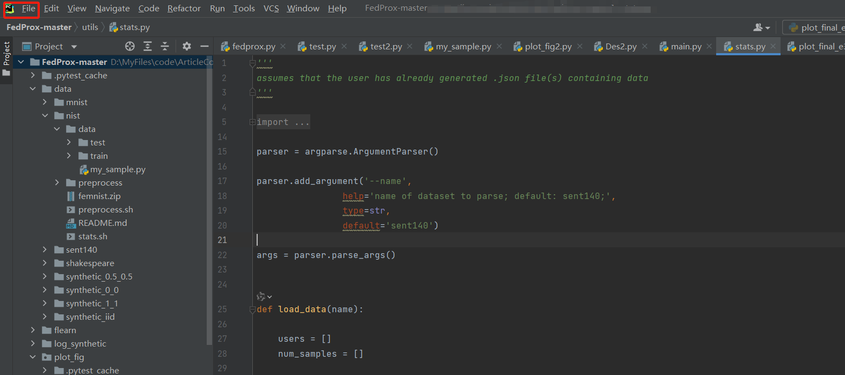Click the PyCharm application logo icon

click(10, 9)
